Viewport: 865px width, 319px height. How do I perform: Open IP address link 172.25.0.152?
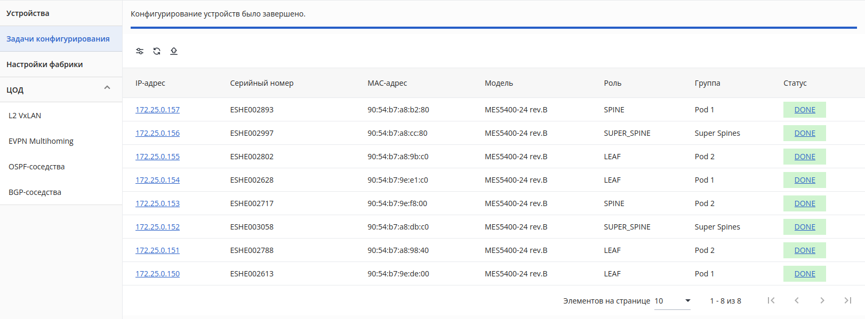click(x=157, y=227)
